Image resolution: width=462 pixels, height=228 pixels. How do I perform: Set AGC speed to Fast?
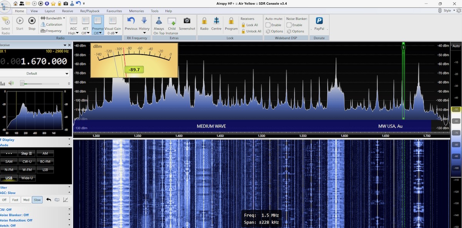click(x=15, y=200)
